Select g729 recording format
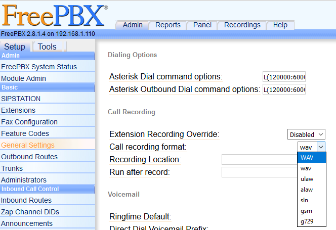Screen dimensions: 336x230 click(312, 221)
